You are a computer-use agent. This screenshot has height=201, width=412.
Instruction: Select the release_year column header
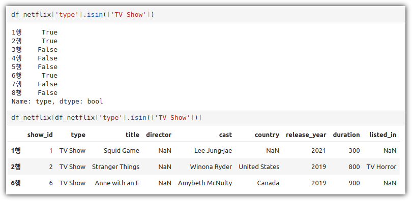[306, 135]
